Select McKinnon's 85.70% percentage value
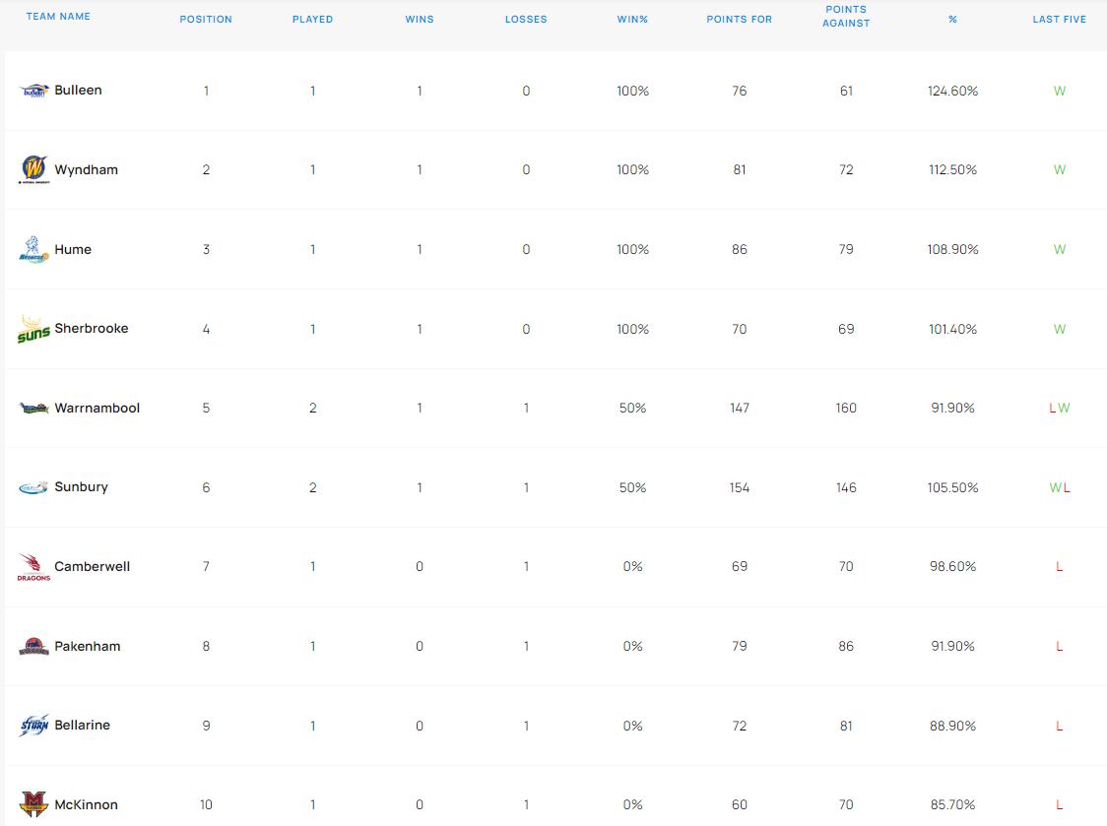Viewport: 1107px width, 826px height. pyautogui.click(x=953, y=804)
